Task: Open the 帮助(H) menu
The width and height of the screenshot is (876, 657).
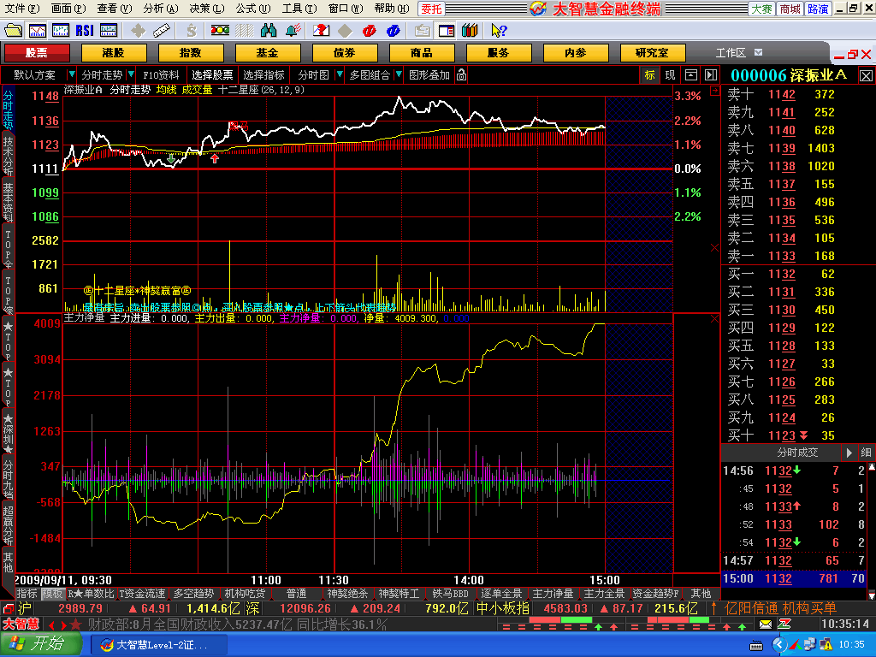Action: (392, 9)
